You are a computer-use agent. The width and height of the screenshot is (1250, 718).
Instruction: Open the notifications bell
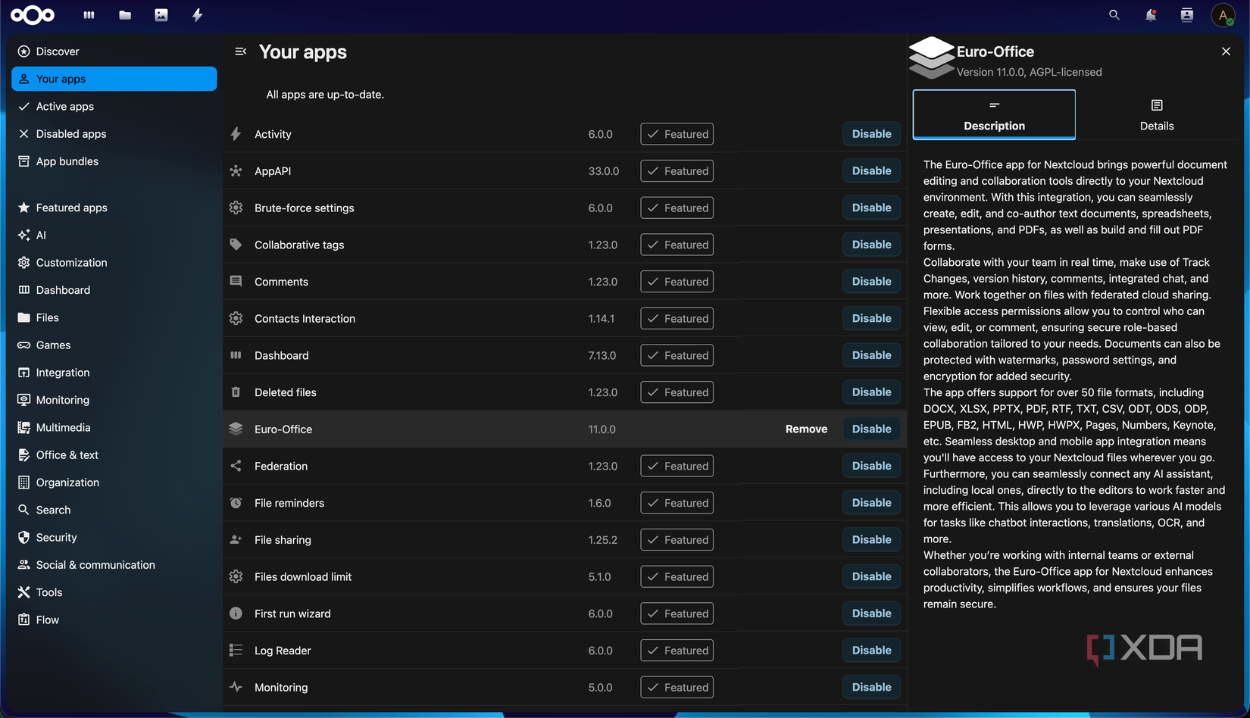[x=1151, y=15]
